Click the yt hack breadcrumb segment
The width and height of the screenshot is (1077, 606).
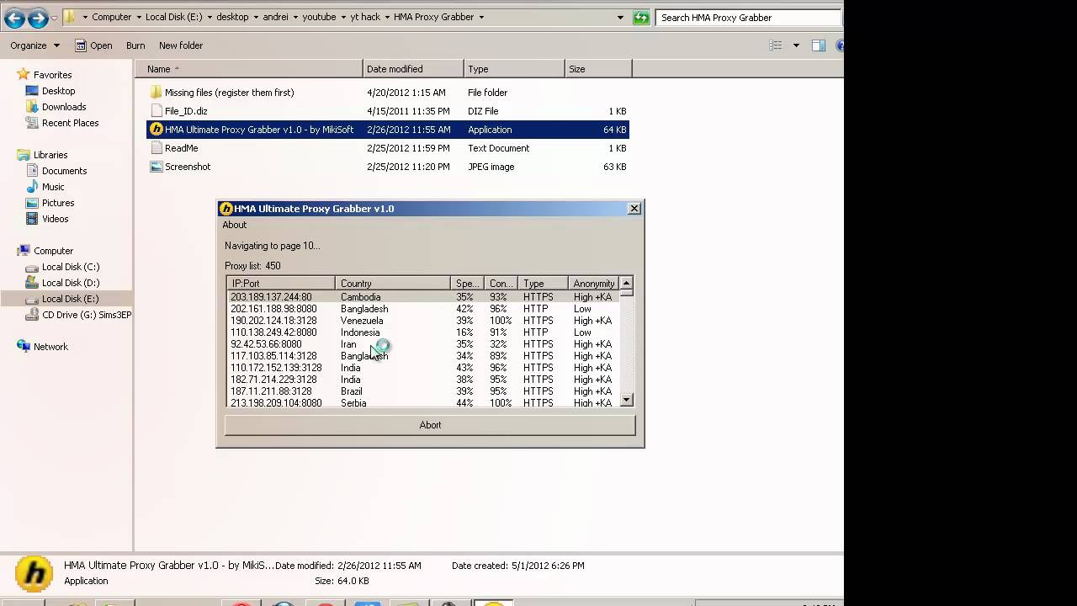tap(365, 17)
